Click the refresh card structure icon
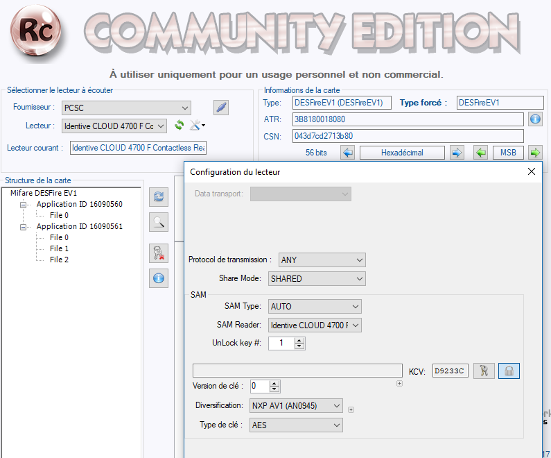 [159, 197]
